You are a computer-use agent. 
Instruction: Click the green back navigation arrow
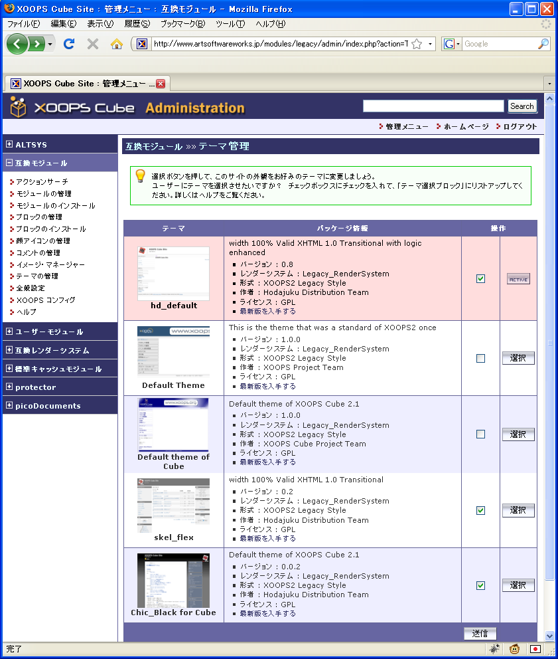click(17, 44)
